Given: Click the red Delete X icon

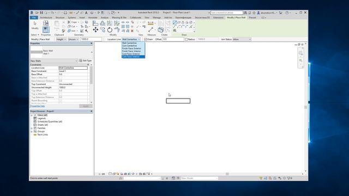Looking at the screenshot, I should [132, 31].
